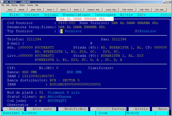The height and width of the screenshot is (116, 172).
Task: Open the Nomenclatoare terminal menu
Action: coord(76,15)
